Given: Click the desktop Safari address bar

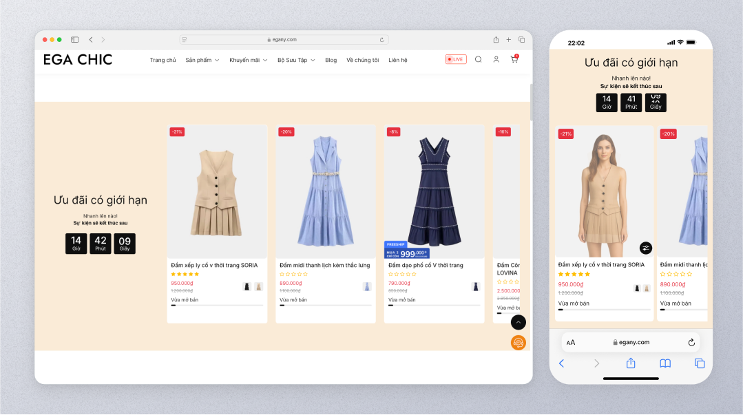Looking at the screenshot, I should (284, 40).
